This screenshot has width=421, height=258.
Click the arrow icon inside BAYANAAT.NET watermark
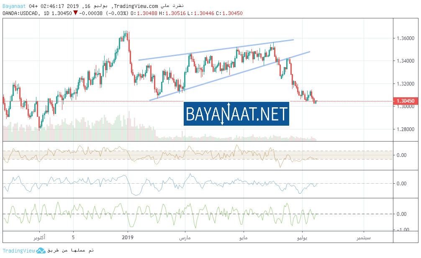tap(223, 114)
